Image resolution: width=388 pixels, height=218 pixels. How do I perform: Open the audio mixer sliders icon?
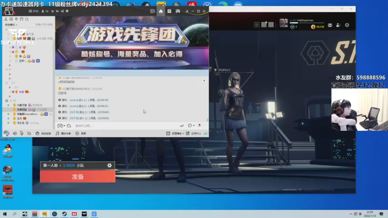[29, 134]
